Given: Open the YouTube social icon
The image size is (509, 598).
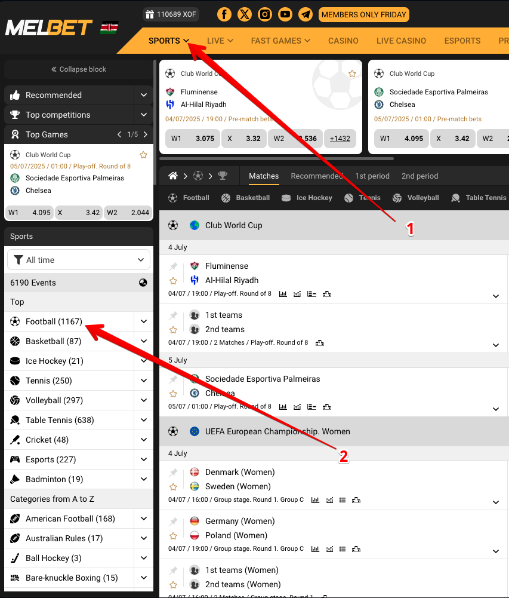Looking at the screenshot, I should [x=285, y=14].
